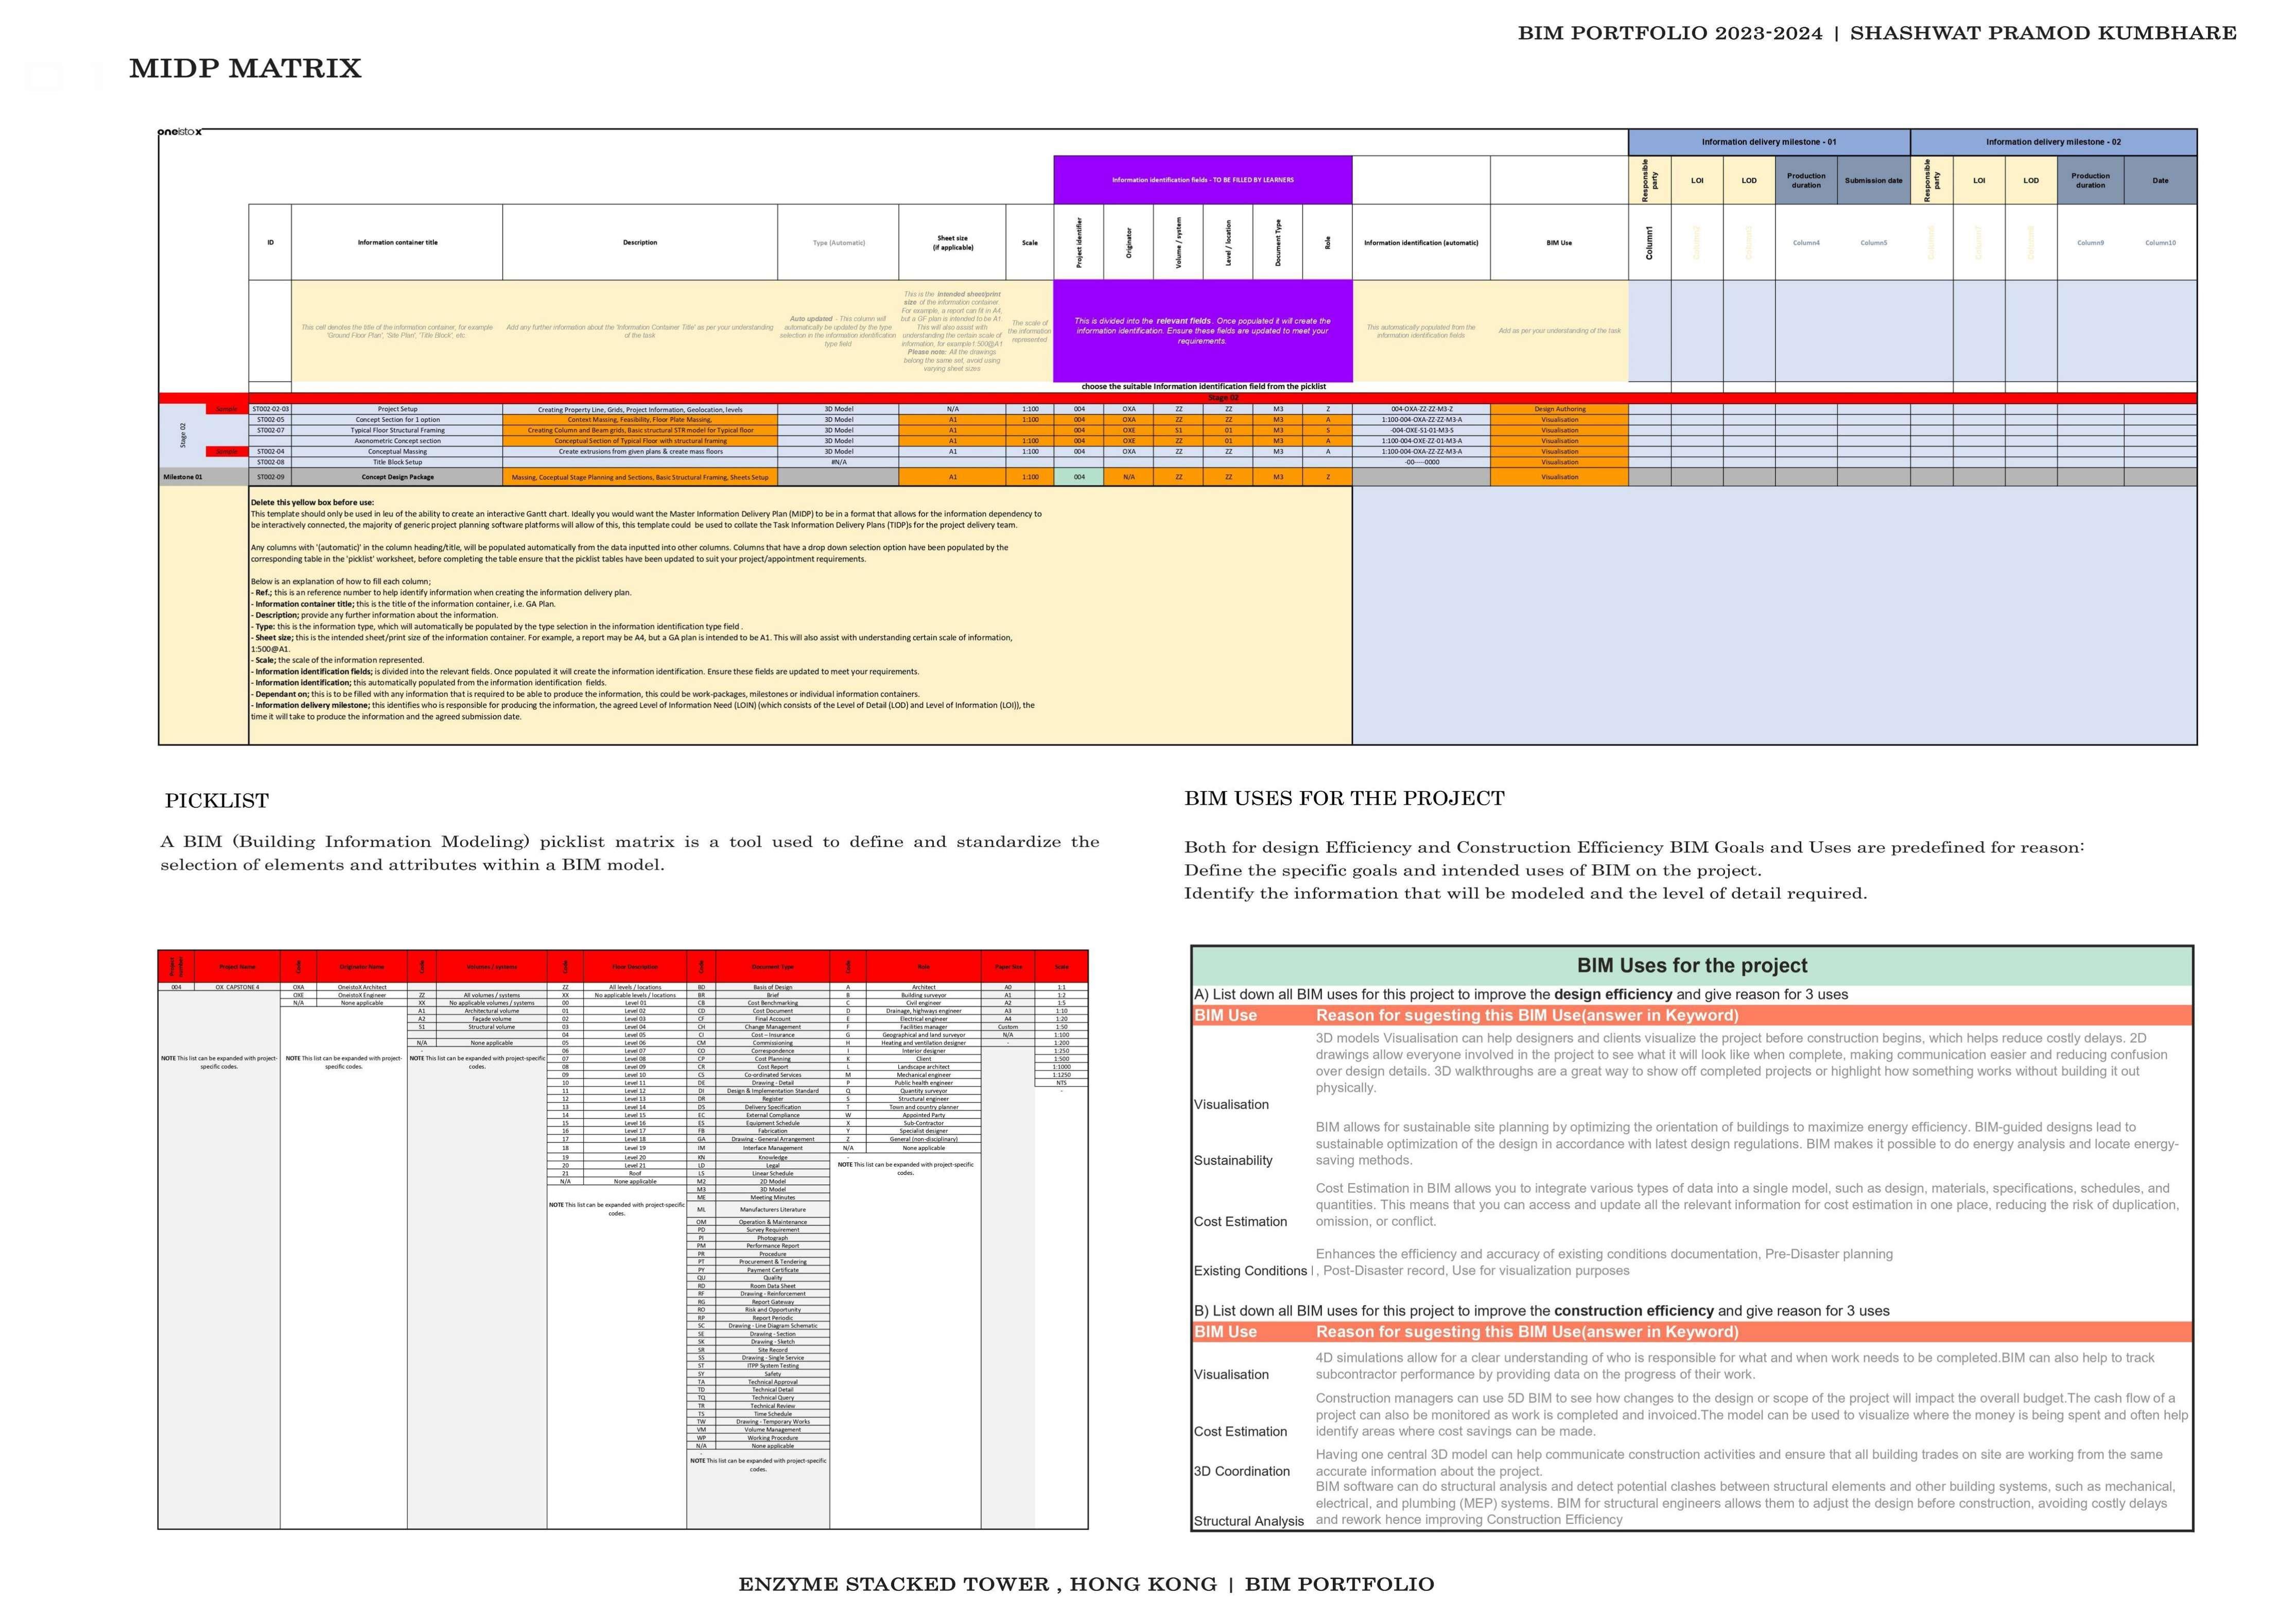Image resolution: width=2296 pixels, height=1615 pixels.
Task: Select the Concept Design Package cell
Action: (397, 477)
